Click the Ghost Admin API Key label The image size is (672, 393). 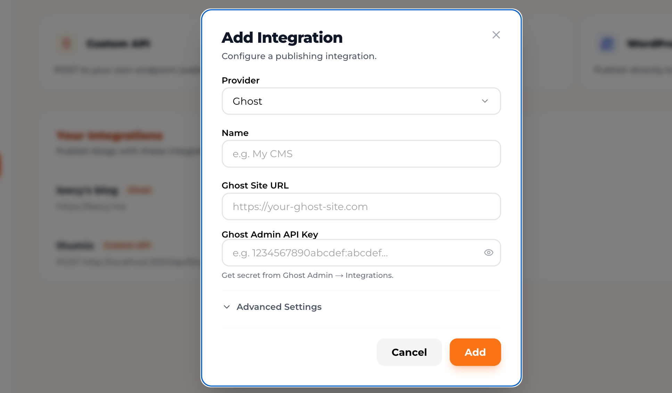point(270,234)
